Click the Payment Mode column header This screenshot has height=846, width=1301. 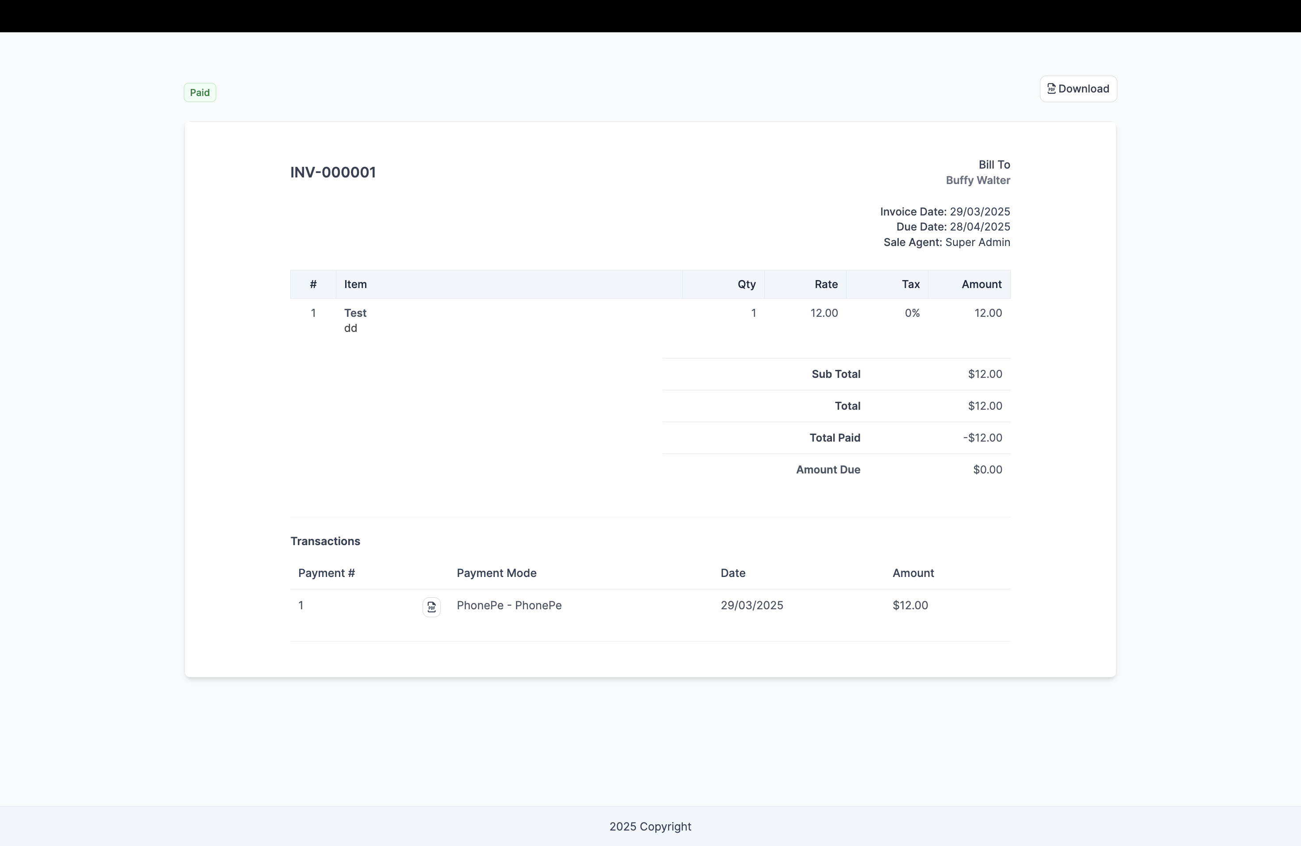(497, 573)
